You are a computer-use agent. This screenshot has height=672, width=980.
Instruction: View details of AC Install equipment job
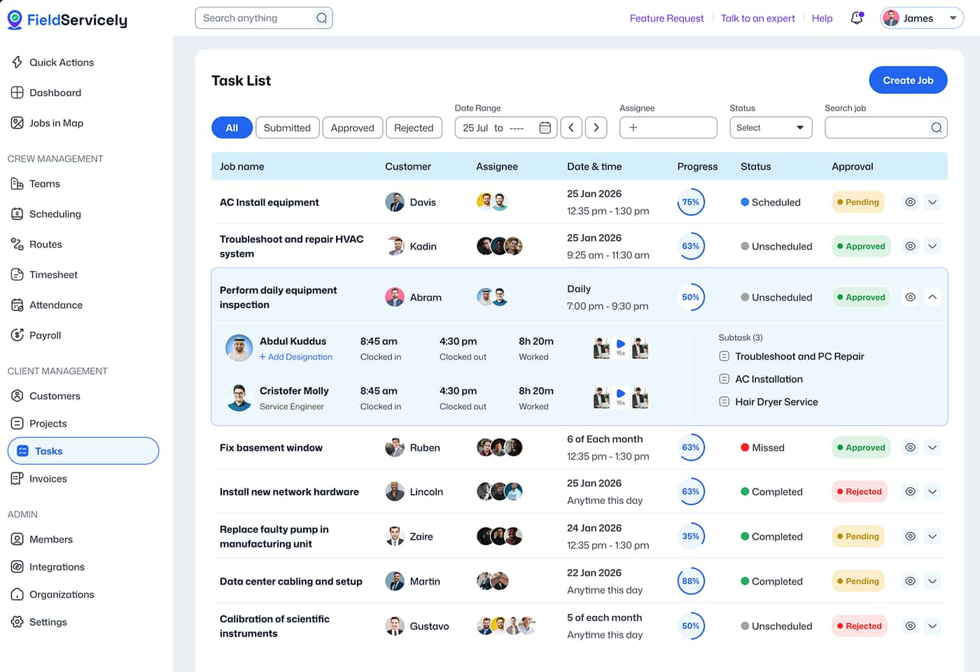click(910, 202)
